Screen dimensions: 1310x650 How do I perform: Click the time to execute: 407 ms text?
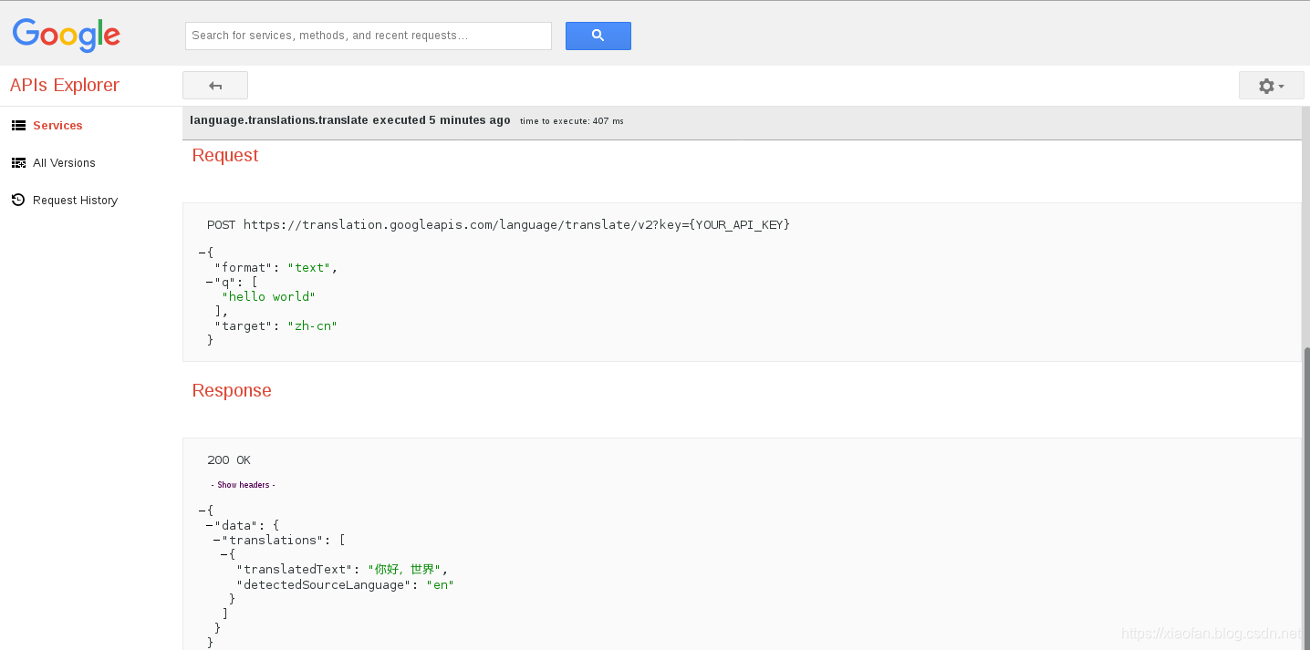[x=572, y=121]
